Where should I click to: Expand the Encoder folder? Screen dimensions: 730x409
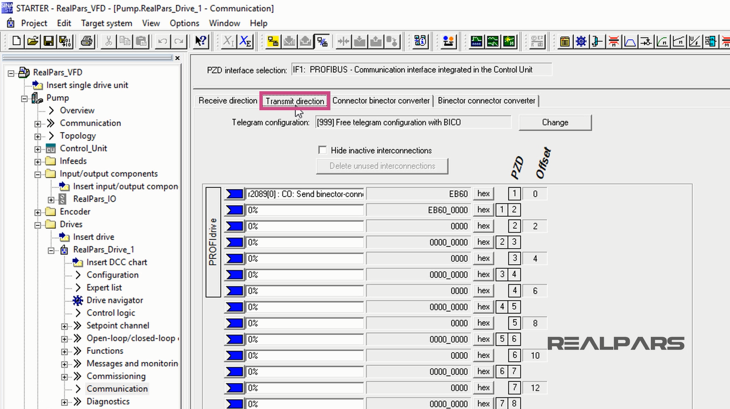(38, 212)
